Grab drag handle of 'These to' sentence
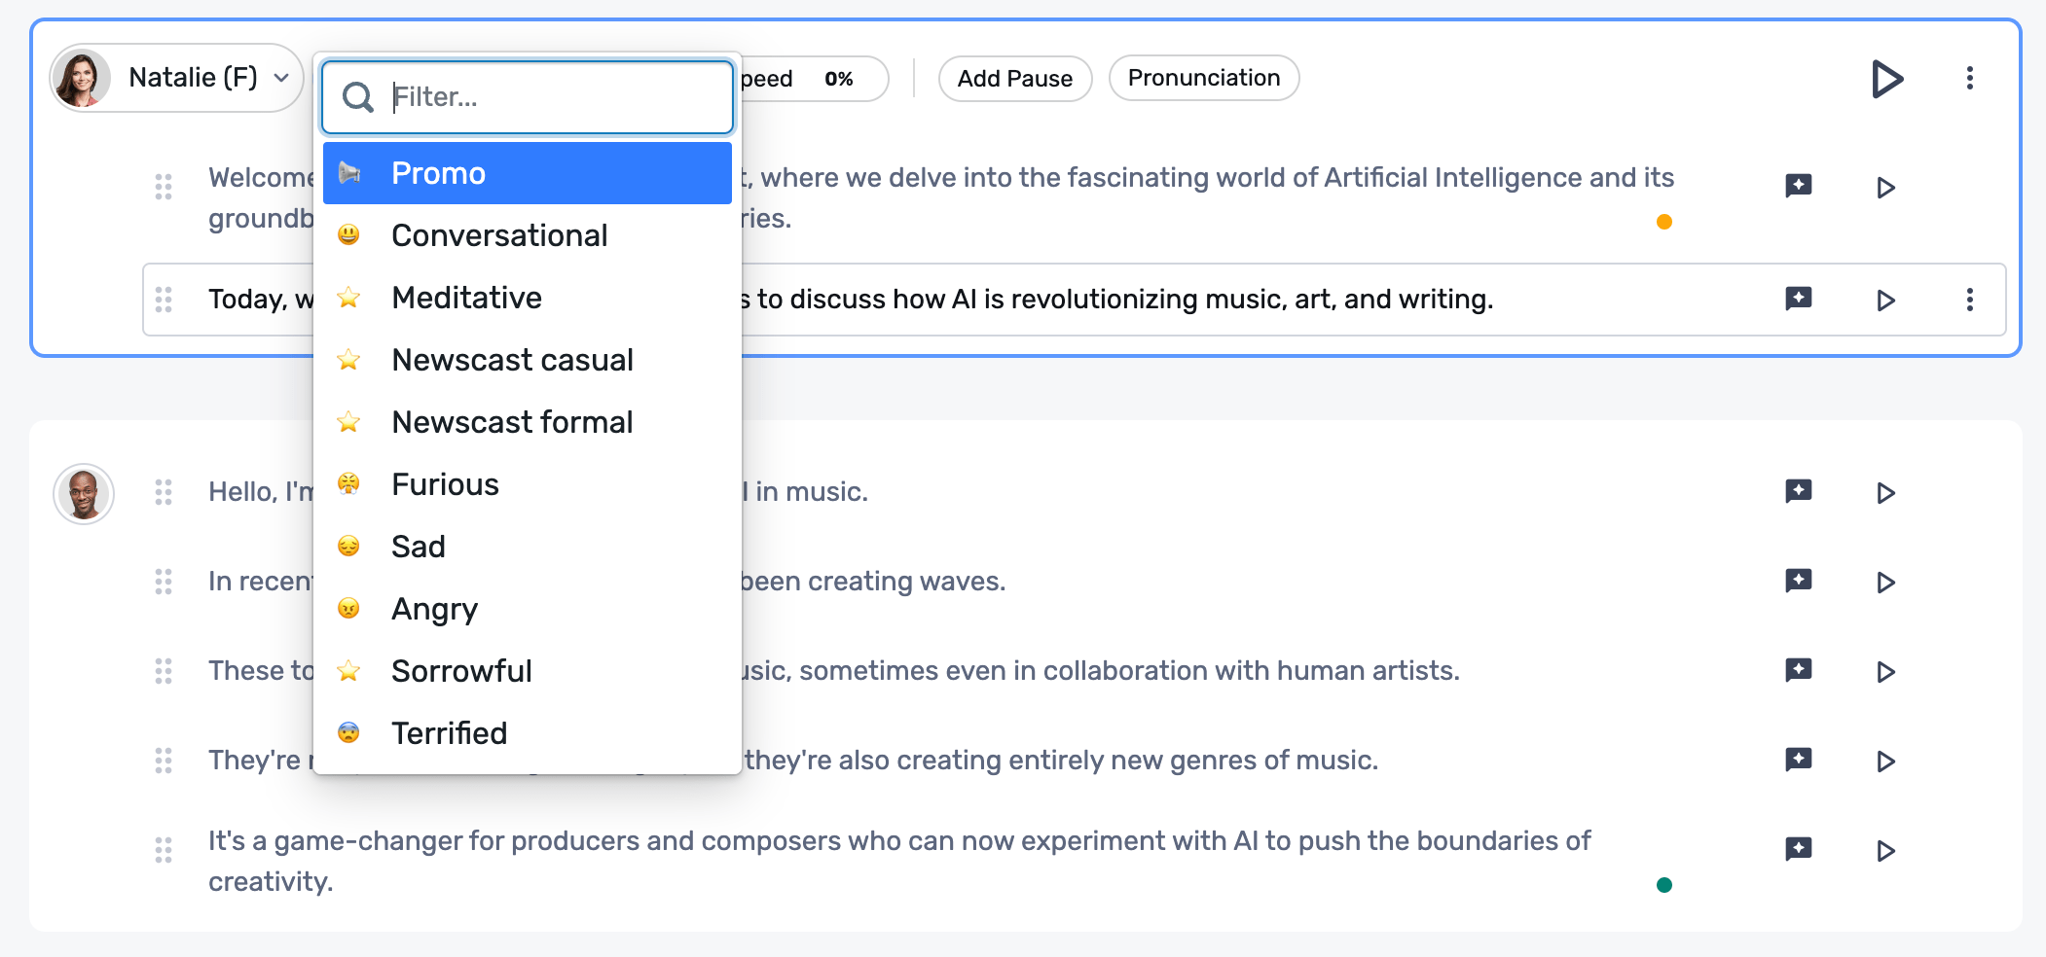2046x957 pixels. point(164,671)
